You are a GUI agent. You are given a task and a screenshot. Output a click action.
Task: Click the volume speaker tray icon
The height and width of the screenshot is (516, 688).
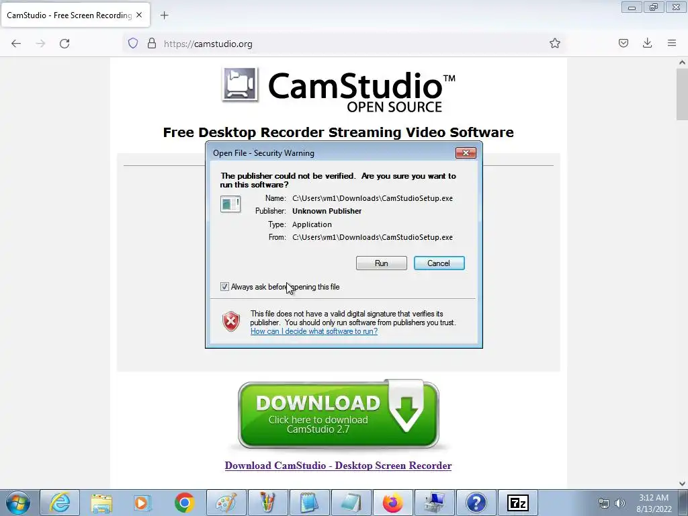[619, 503]
